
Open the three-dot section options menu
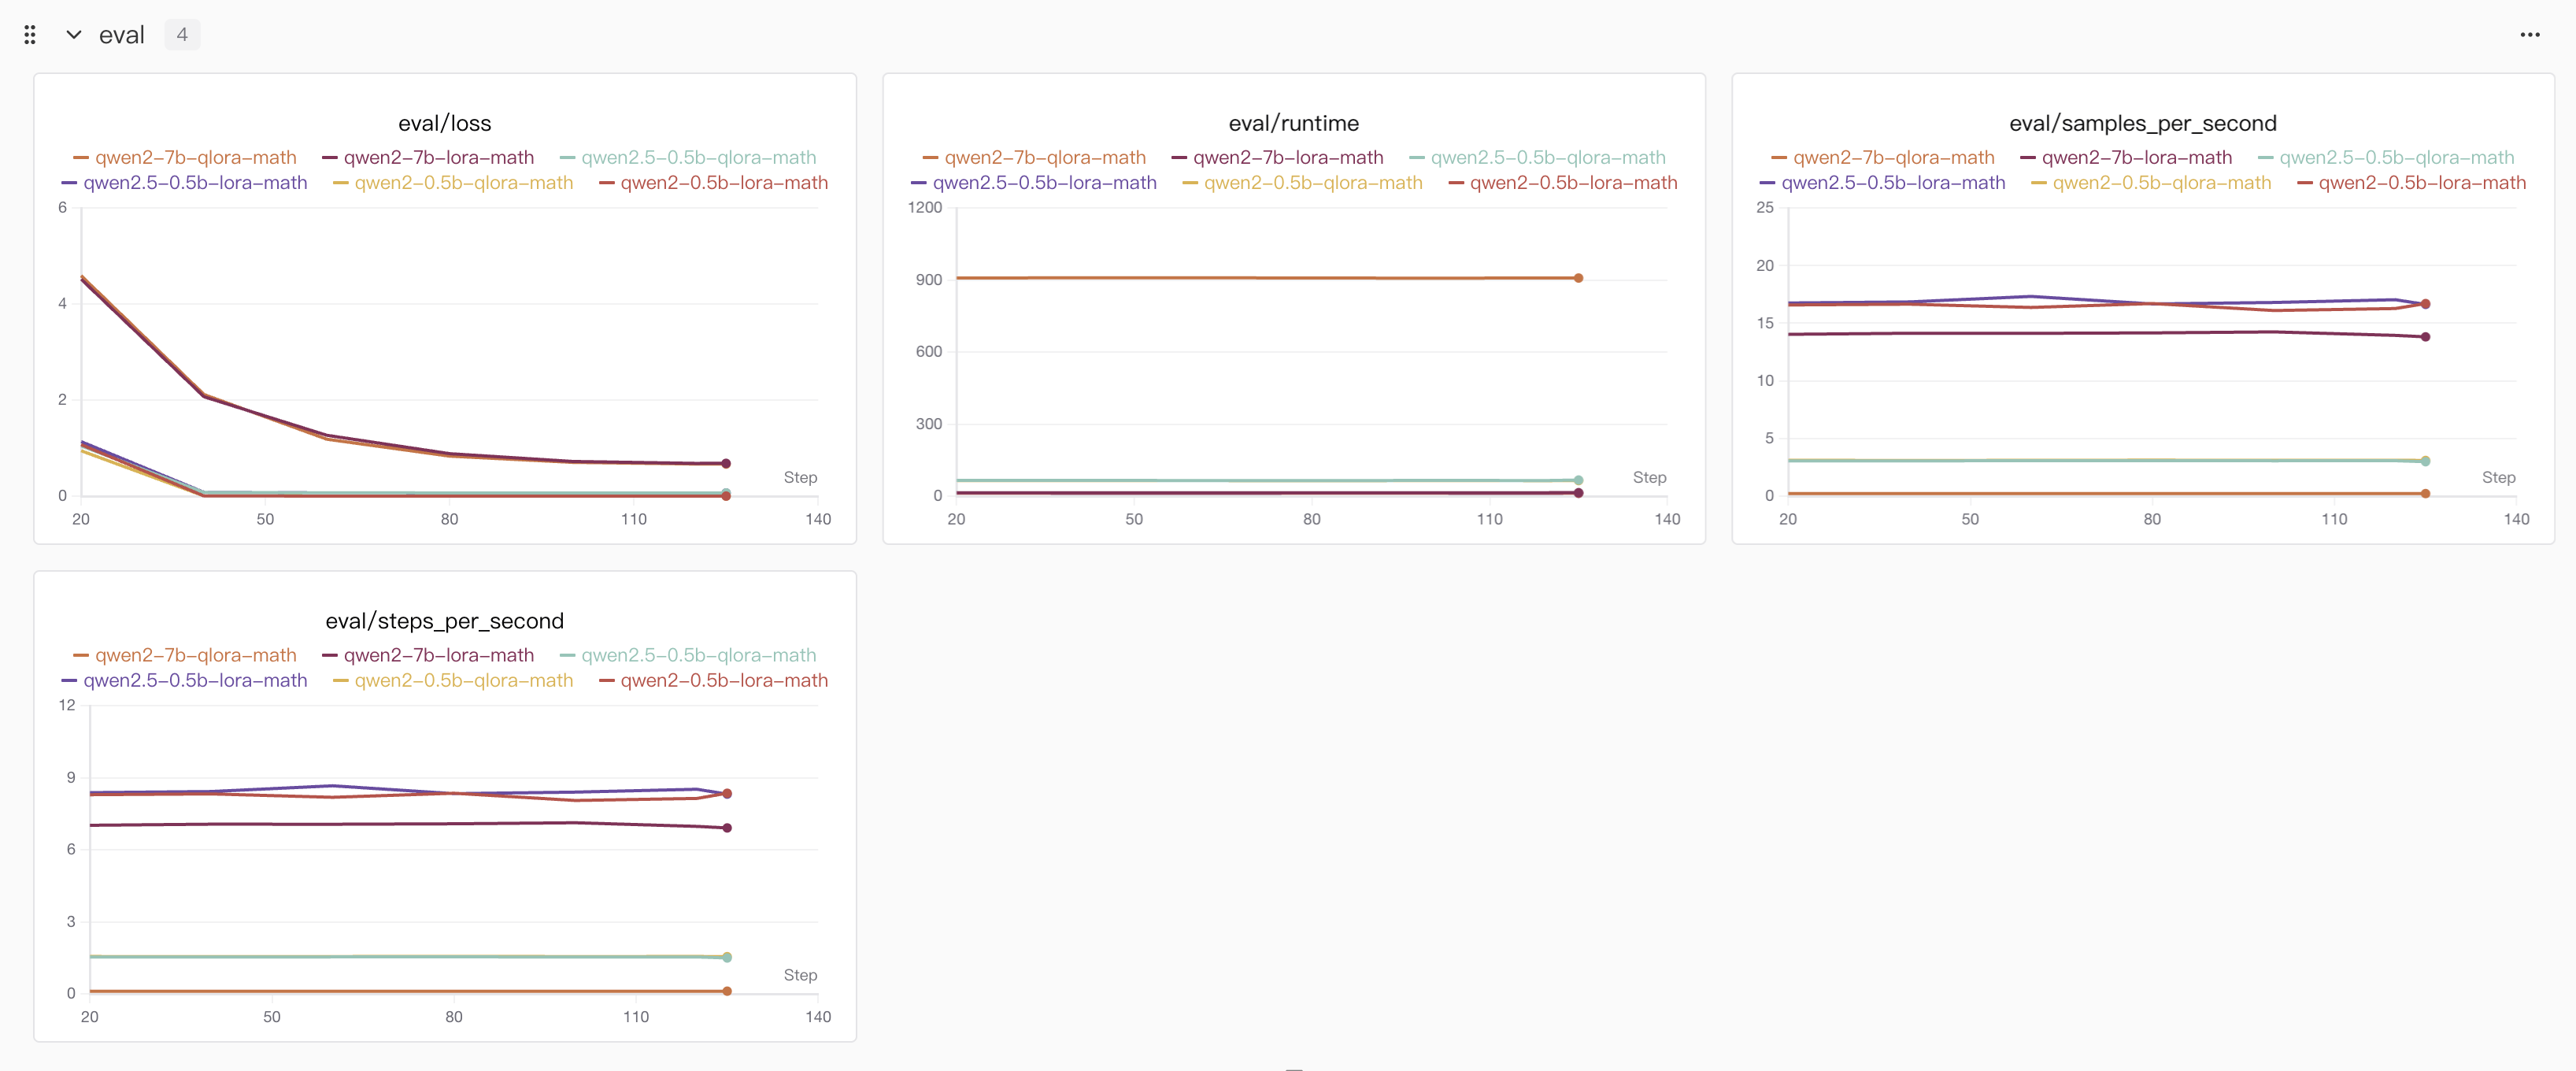click(x=2529, y=35)
